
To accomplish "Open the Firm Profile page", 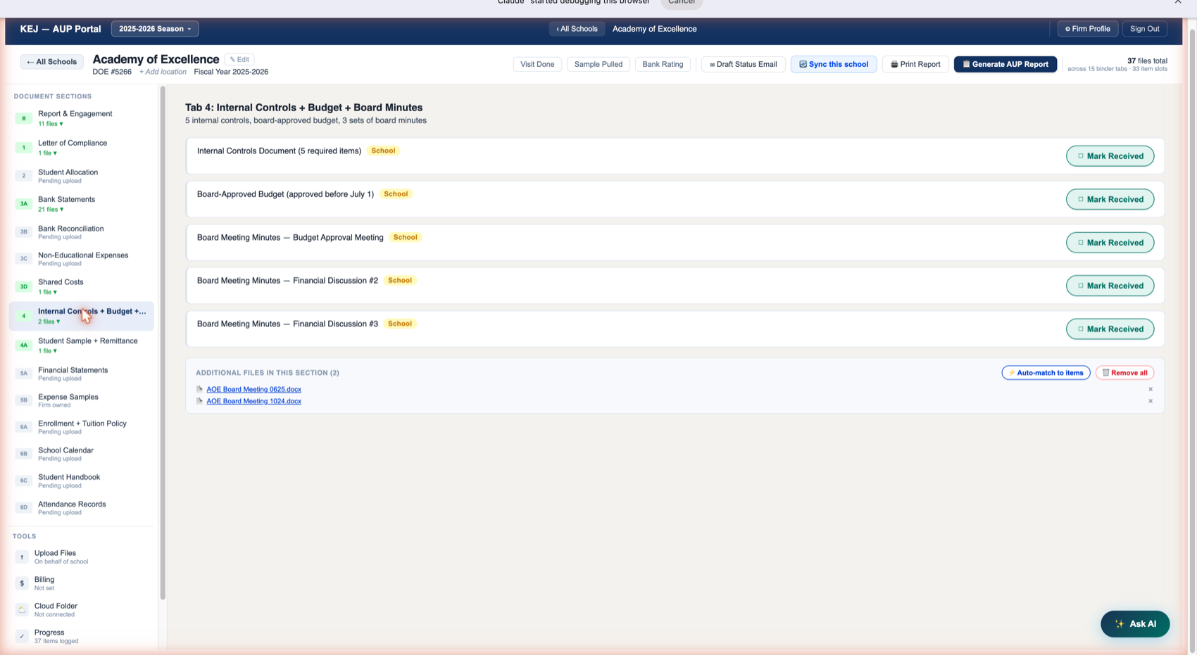I will 1088,29.
